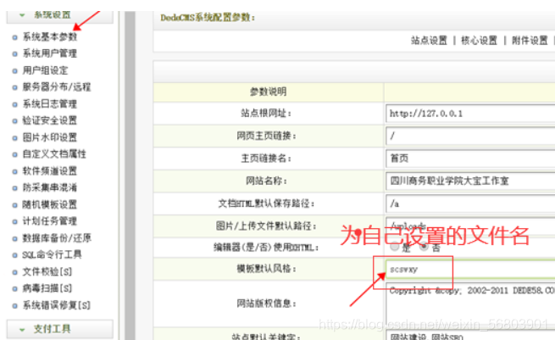Go to 用户组设定
Image resolution: width=555 pixels, height=340 pixels.
45,70
